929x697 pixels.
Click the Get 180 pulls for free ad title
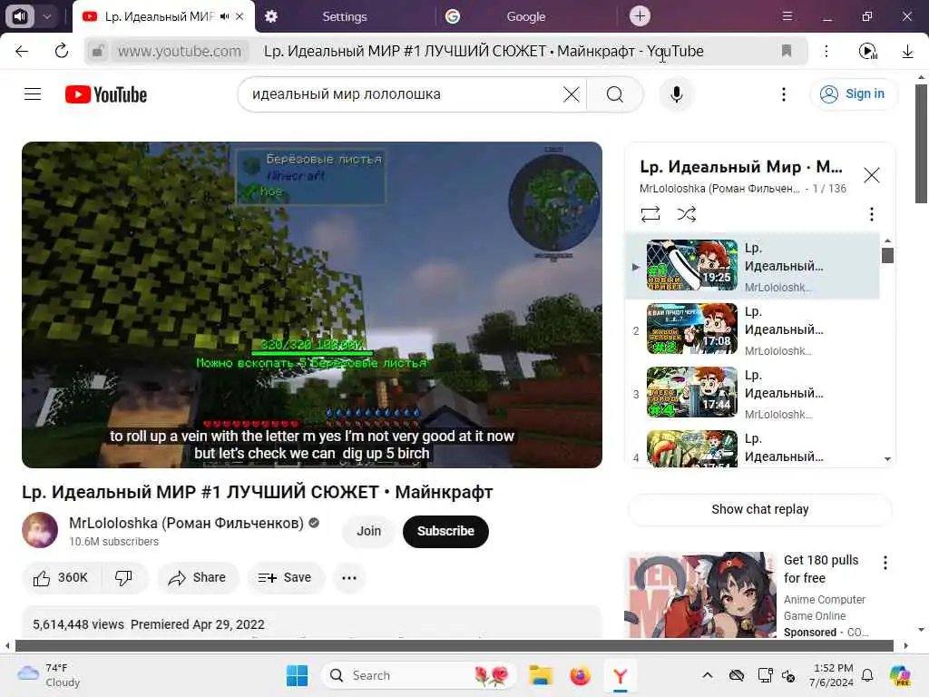click(820, 569)
